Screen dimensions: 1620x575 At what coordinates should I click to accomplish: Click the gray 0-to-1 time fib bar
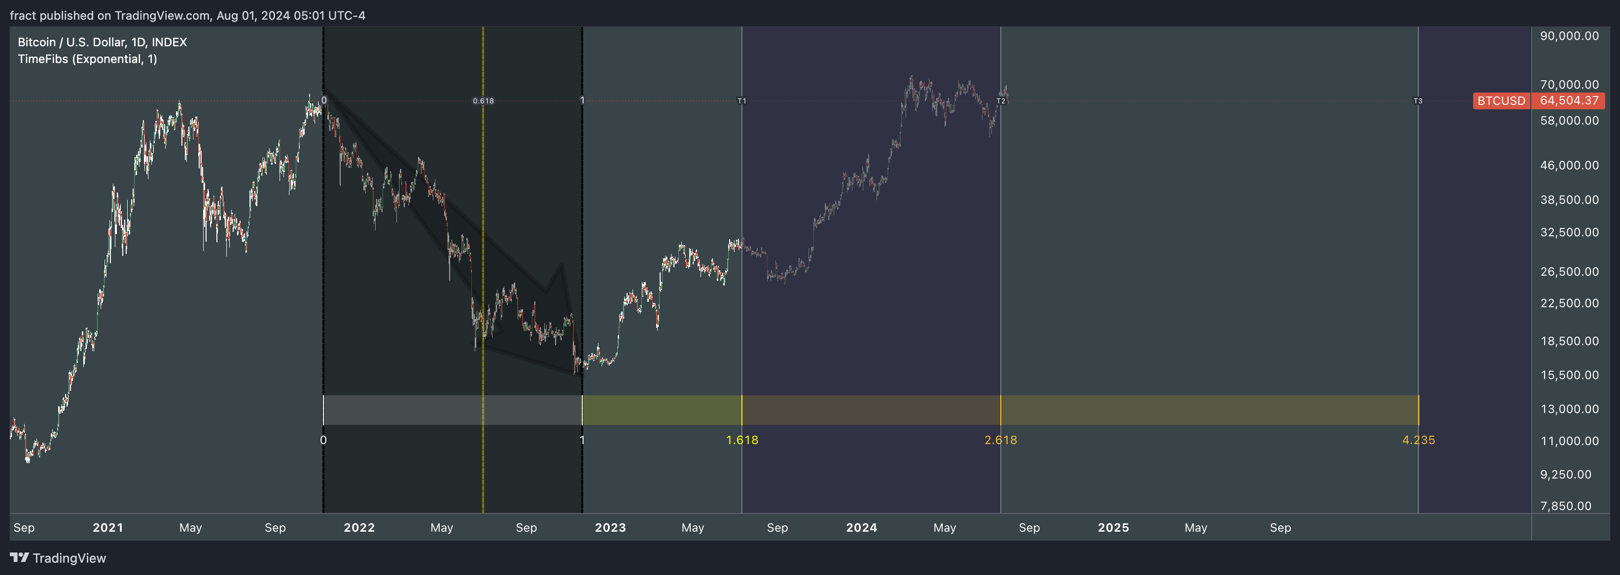[452, 410]
